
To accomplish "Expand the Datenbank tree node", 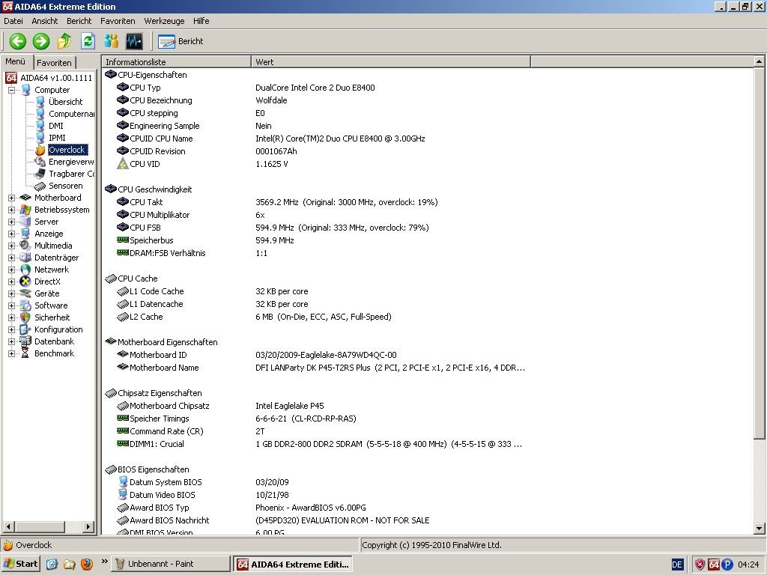I will point(11,341).
